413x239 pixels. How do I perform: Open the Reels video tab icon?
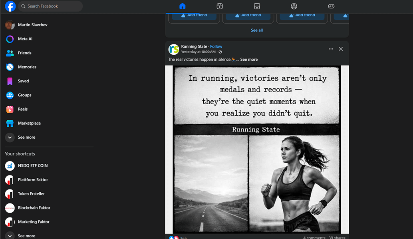220,6
